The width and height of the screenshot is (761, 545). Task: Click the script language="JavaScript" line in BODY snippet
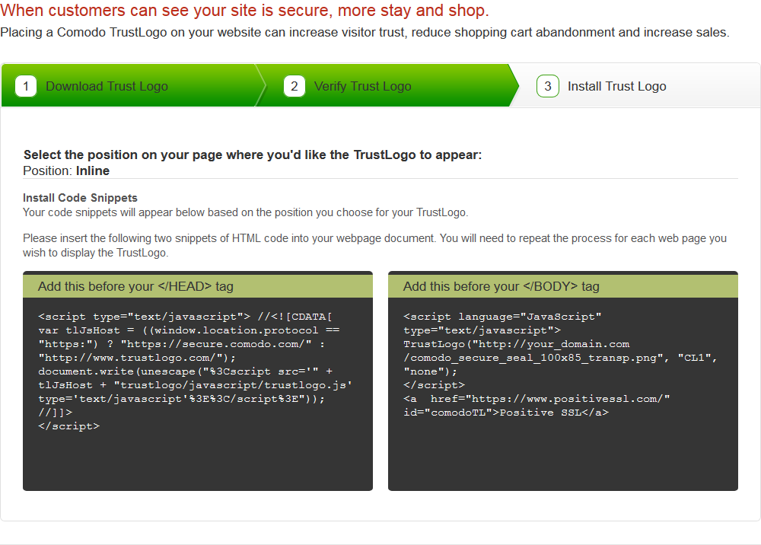pos(502,317)
